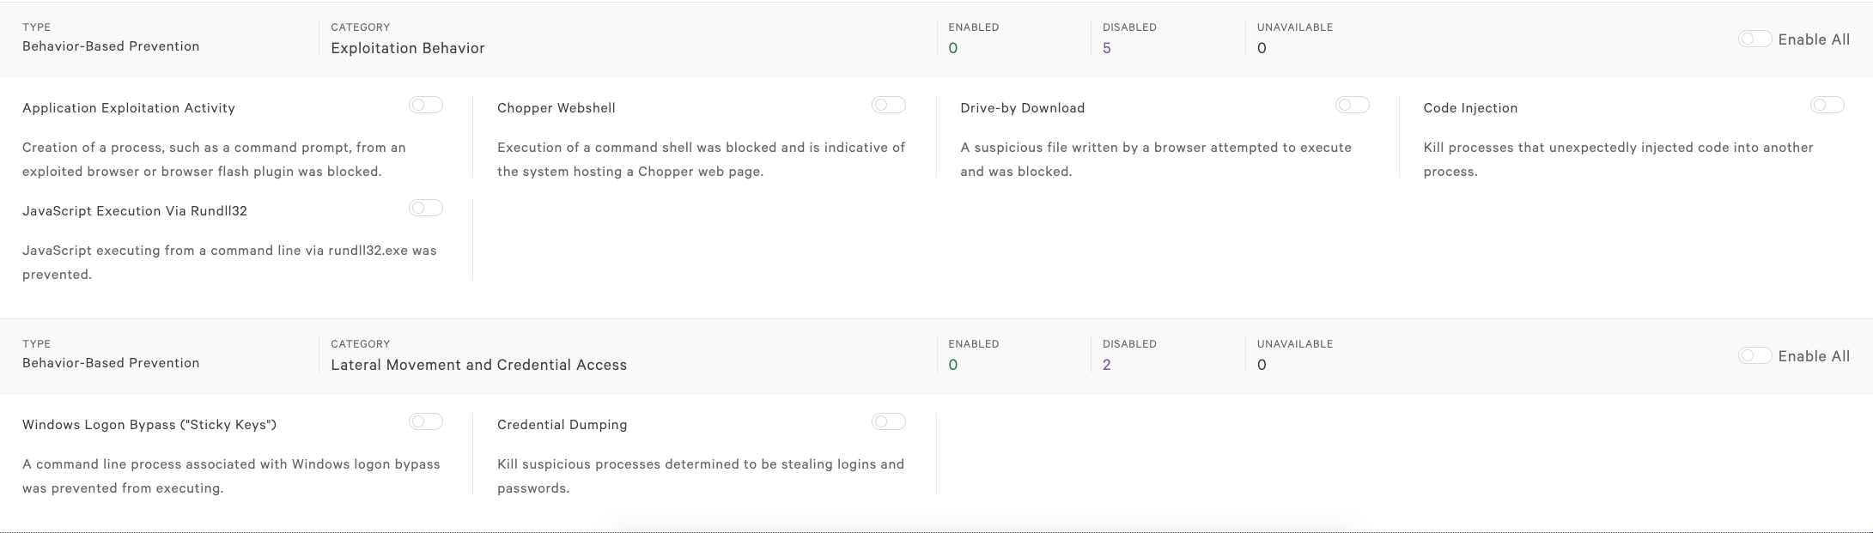This screenshot has height=533, width=1873.
Task: Click the Chopper Webshell title
Action: (x=556, y=108)
